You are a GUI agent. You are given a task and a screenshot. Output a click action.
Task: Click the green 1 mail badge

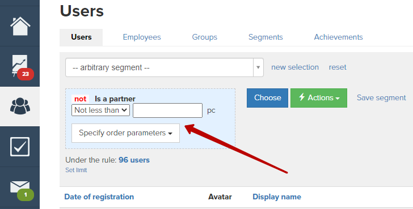[26, 195]
